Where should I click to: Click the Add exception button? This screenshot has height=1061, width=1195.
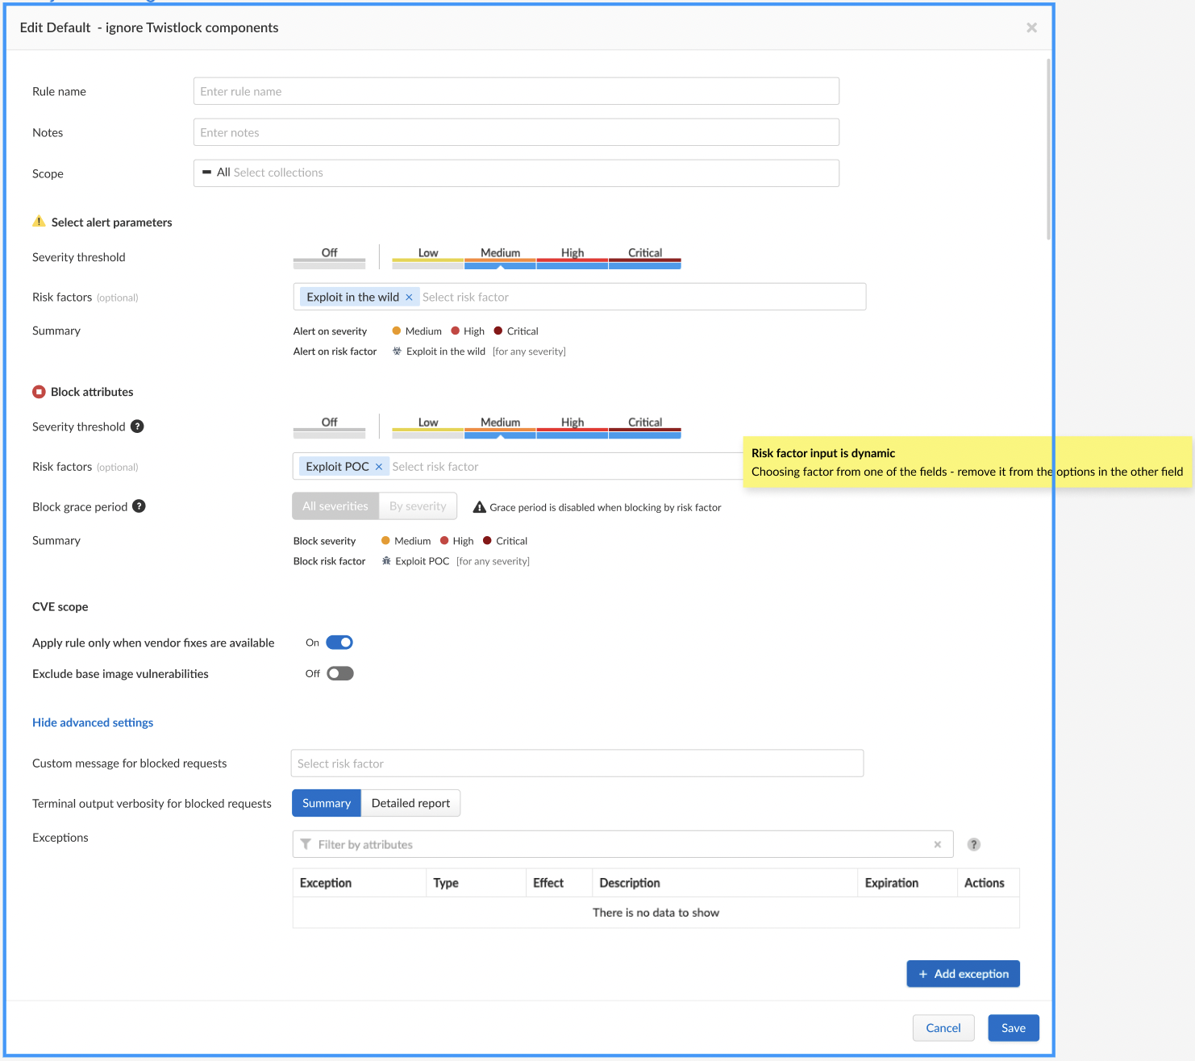[963, 974]
